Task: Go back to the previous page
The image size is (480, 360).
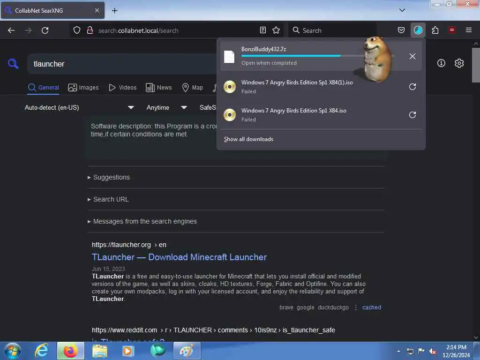Action: point(11,30)
